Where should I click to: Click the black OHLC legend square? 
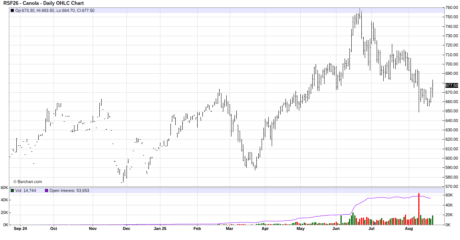12,10
